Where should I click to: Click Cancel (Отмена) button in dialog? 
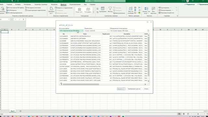click(x=146, y=89)
